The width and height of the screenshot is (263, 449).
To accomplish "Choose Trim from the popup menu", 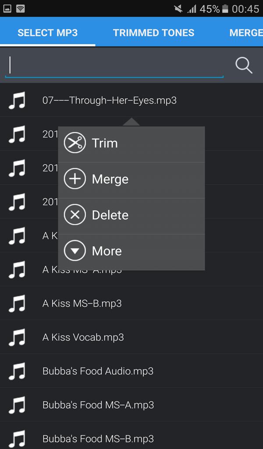I will 105,143.
